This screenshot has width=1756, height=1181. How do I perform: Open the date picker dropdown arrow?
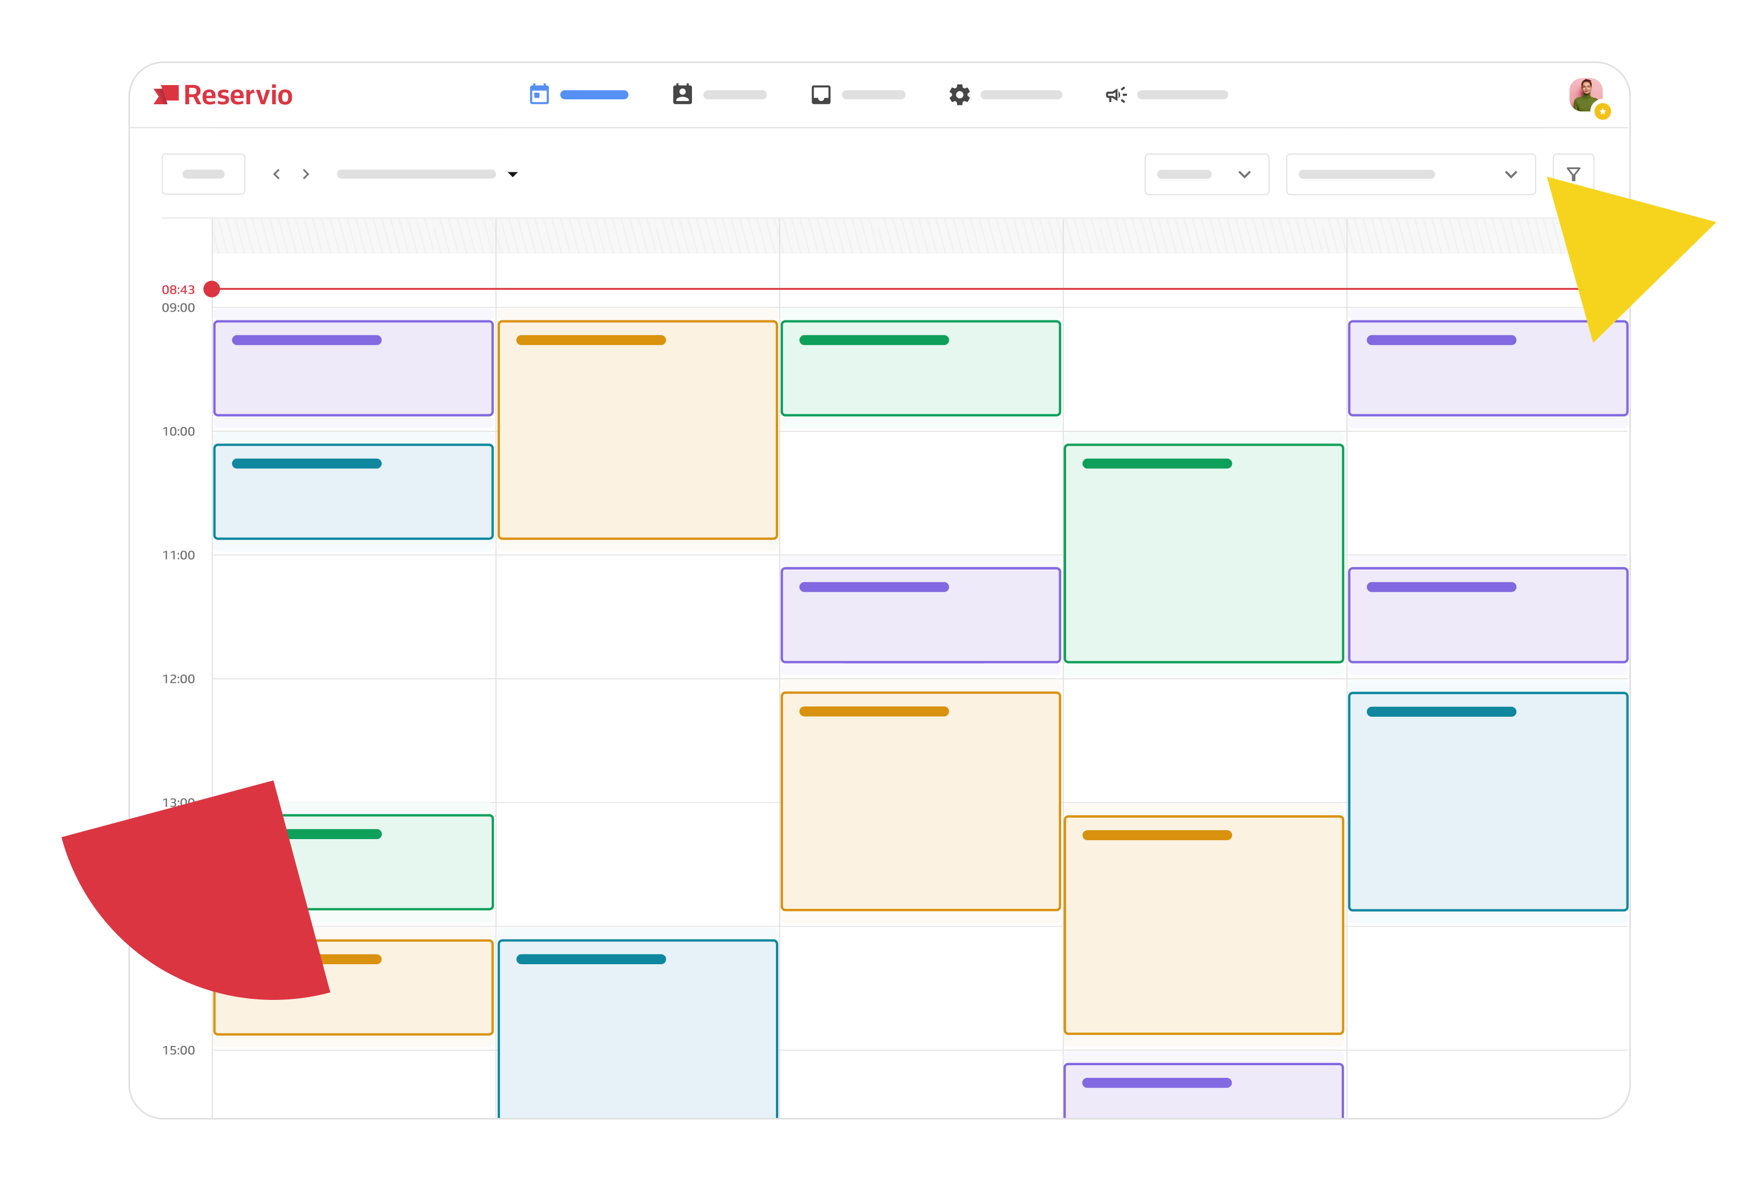point(513,175)
